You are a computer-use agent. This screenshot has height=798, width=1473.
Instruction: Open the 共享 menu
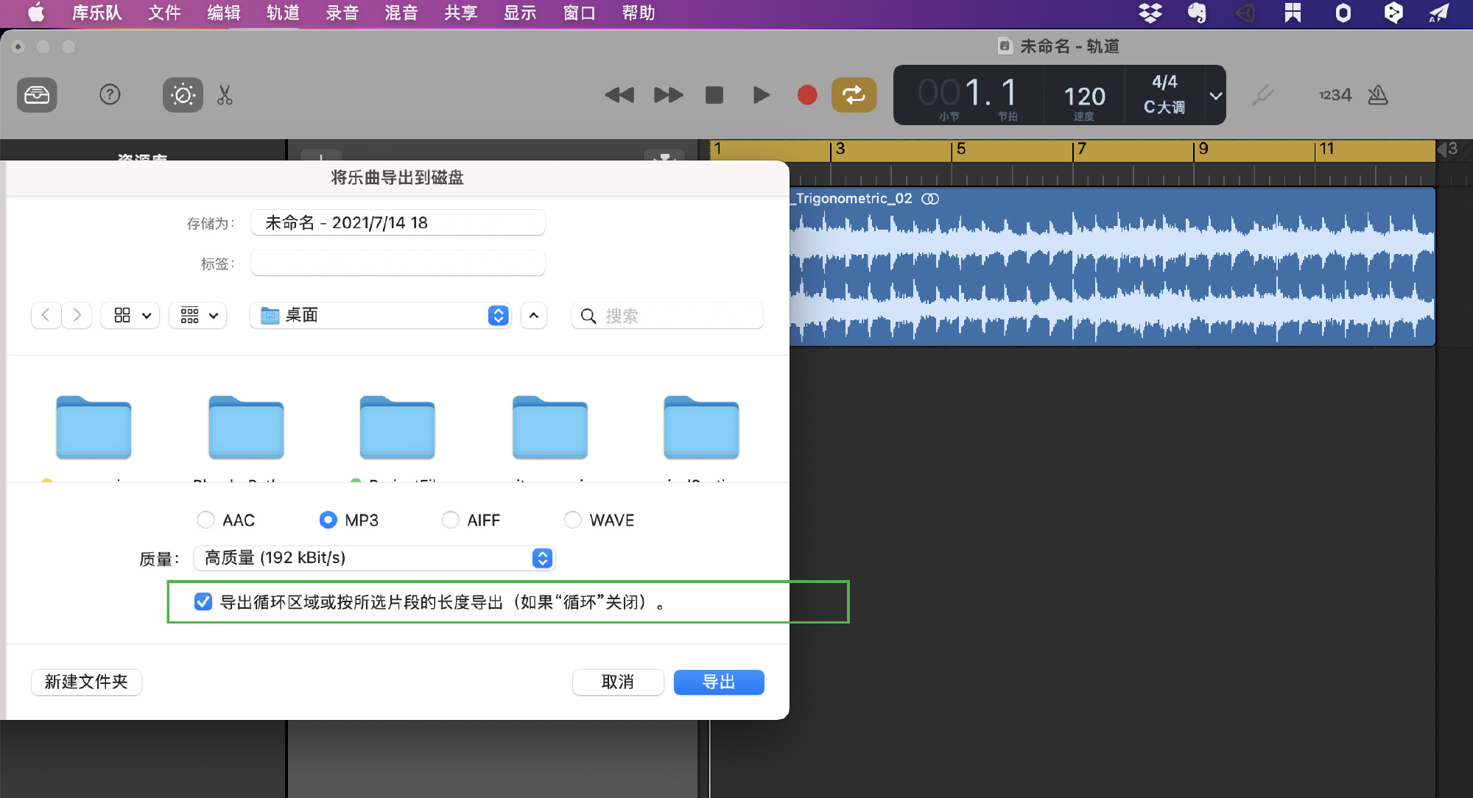[x=460, y=13]
